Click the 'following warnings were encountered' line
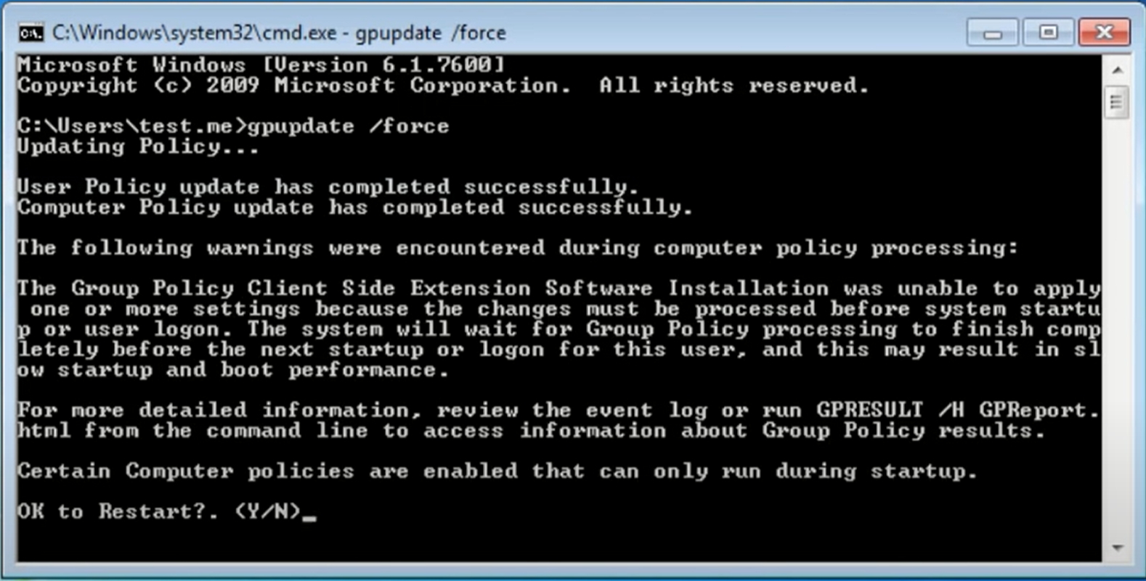The width and height of the screenshot is (1146, 581). pyautogui.click(x=517, y=248)
